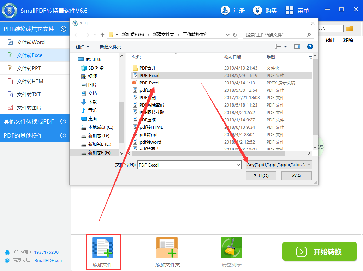Open the 组织 dropdown menu
The height and width of the screenshot is (271, 363).
pos(82,47)
